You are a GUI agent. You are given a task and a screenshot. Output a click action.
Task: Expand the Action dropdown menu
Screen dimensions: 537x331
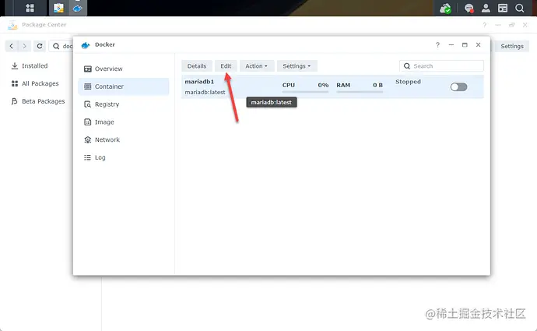pyautogui.click(x=256, y=66)
